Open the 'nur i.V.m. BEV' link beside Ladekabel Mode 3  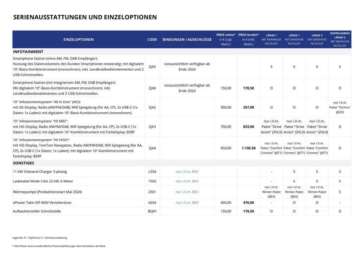tap(186, 181)
